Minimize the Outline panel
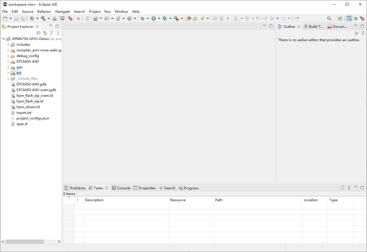367x252 pixels. [355, 26]
